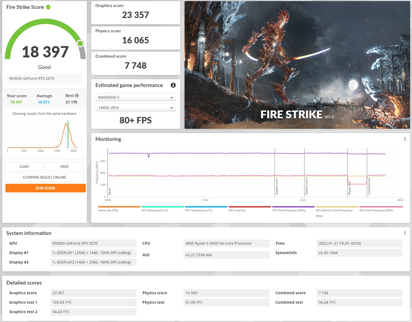Click the Combined score card 7 748
412x322 pixels.
click(136, 63)
